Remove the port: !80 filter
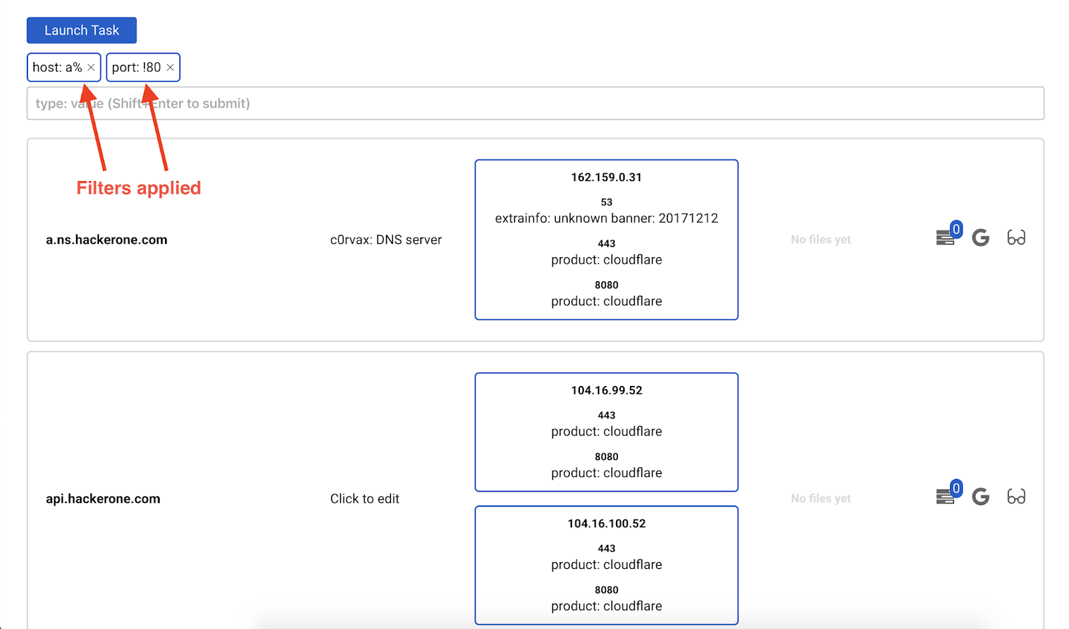Image resolution: width=1069 pixels, height=629 pixels. point(170,67)
